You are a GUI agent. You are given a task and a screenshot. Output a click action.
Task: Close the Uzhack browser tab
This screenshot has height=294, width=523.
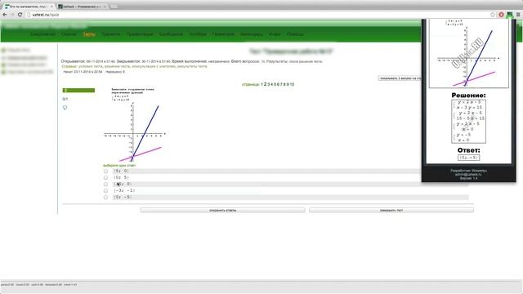tap(105, 7)
